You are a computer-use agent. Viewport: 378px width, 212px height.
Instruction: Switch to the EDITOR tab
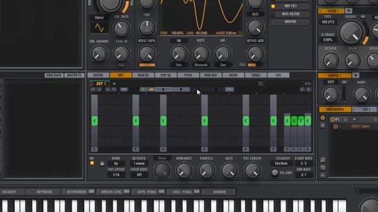pyautogui.click(x=98, y=75)
